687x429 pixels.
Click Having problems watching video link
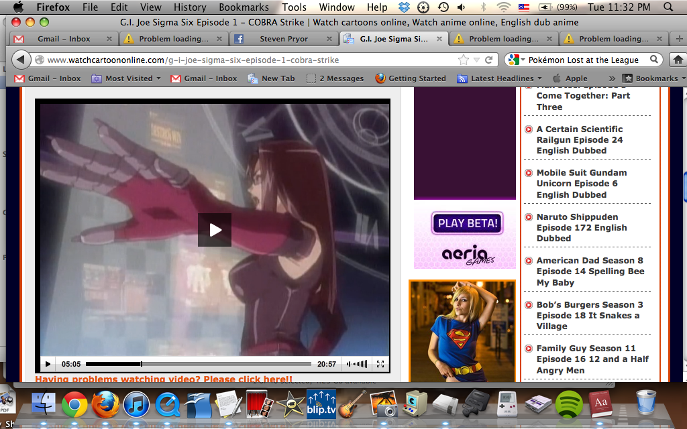click(164, 379)
